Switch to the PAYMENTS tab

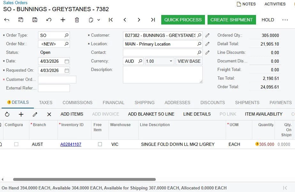[x=281, y=103]
